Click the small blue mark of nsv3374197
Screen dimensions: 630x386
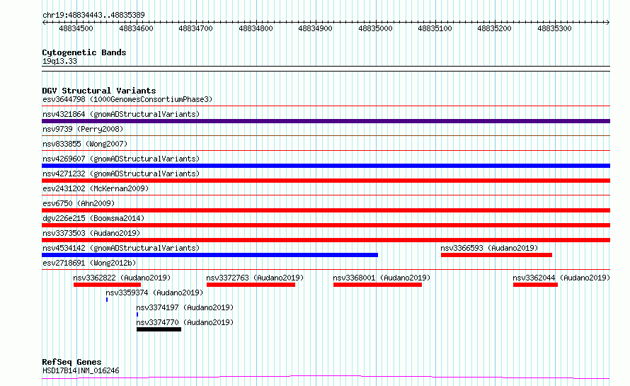click(x=137, y=314)
